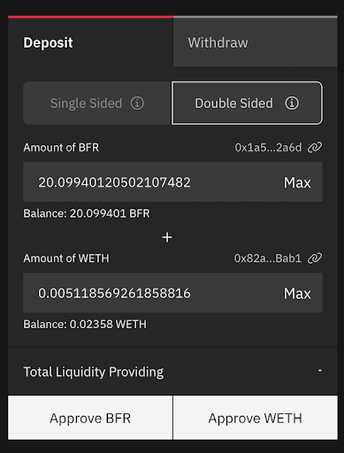Screen dimensions: 344x453
Task: Open the Single Sided info icon
Action: (x=137, y=104)
